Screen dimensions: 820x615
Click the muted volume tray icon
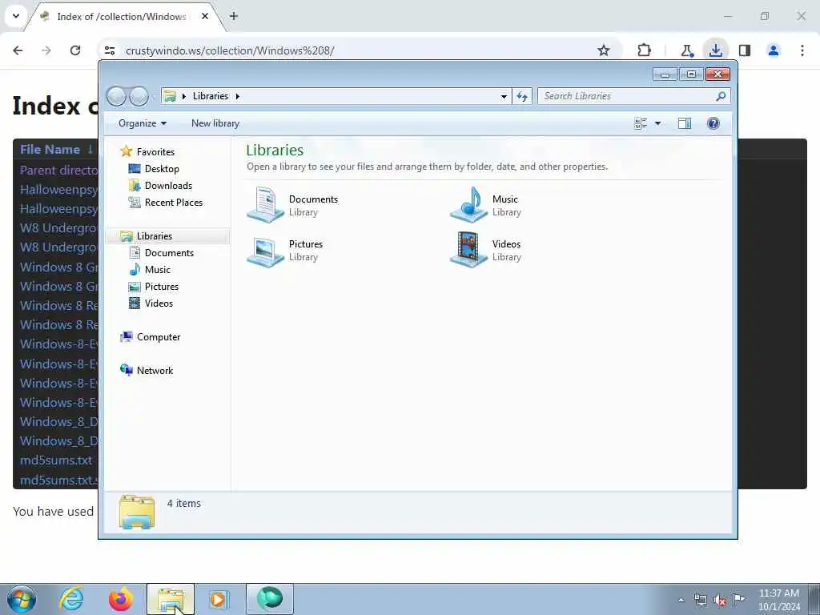720,600
